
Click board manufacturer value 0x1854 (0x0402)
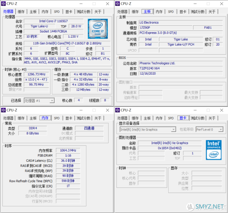170,148
